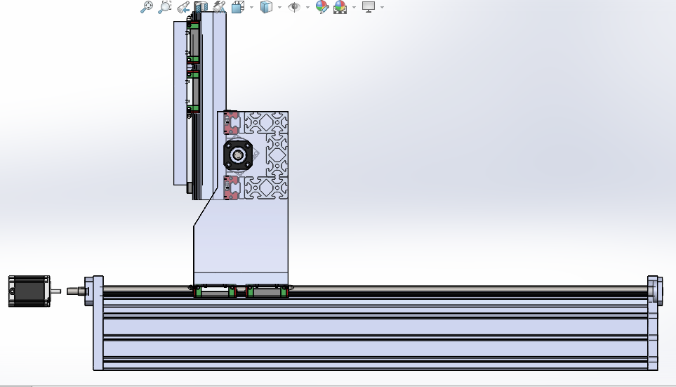Screen dimensions: 676x387
Task: Expand the View Settings dropdown arrow
Action: (x=382, y=7)
